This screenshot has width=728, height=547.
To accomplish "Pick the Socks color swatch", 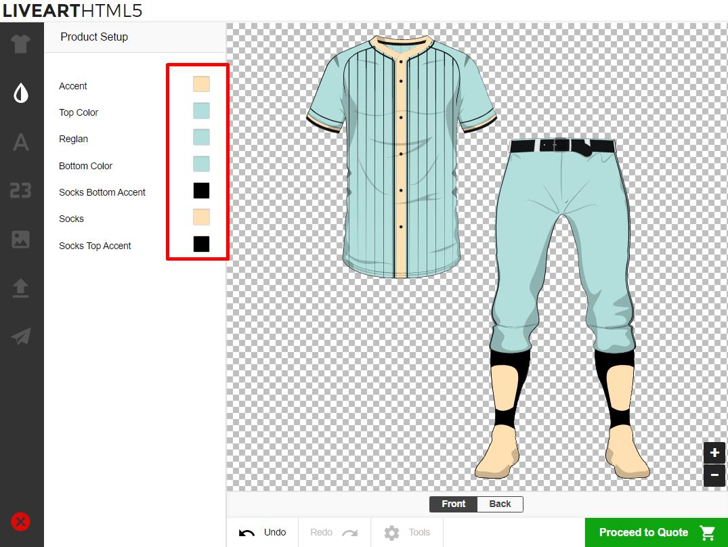I will [202, 217].
